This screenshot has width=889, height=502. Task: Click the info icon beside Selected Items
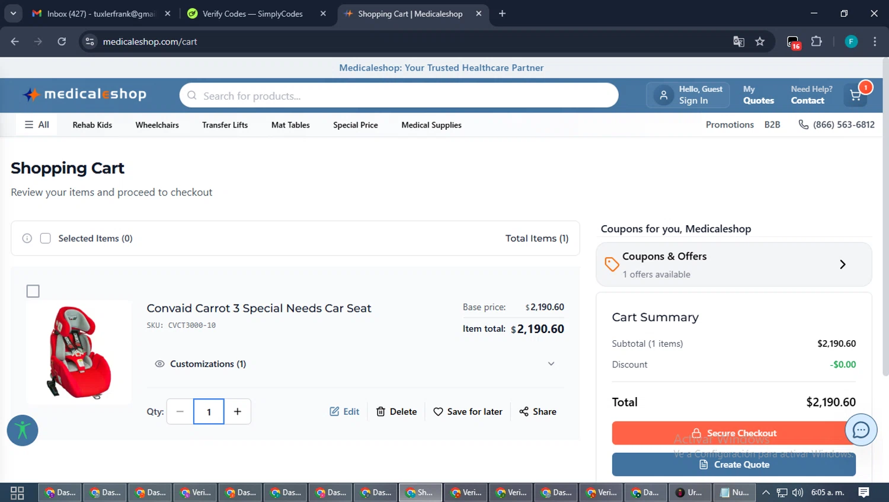click(27, 238)
